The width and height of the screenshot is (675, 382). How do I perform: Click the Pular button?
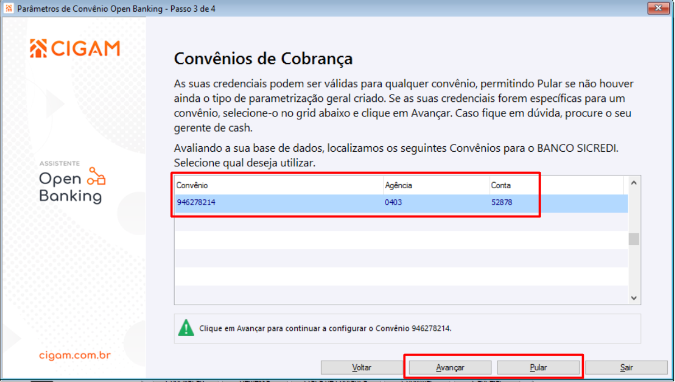click(538, 367)
